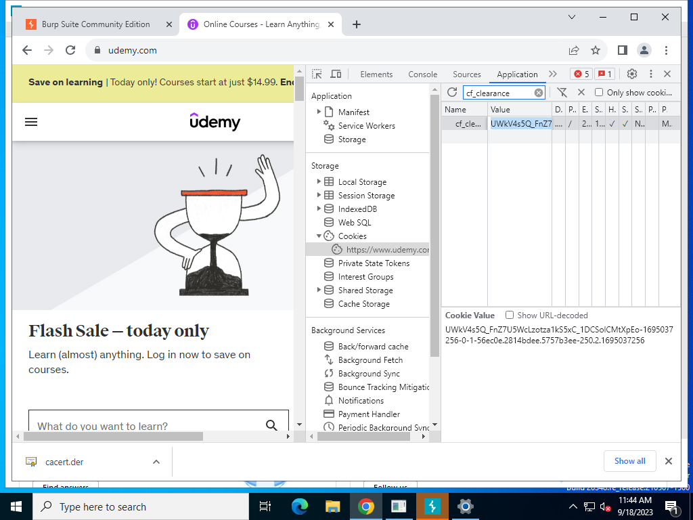Select Cache Storage item
This screenshot has width=693, height=520.
pos(363,304)
